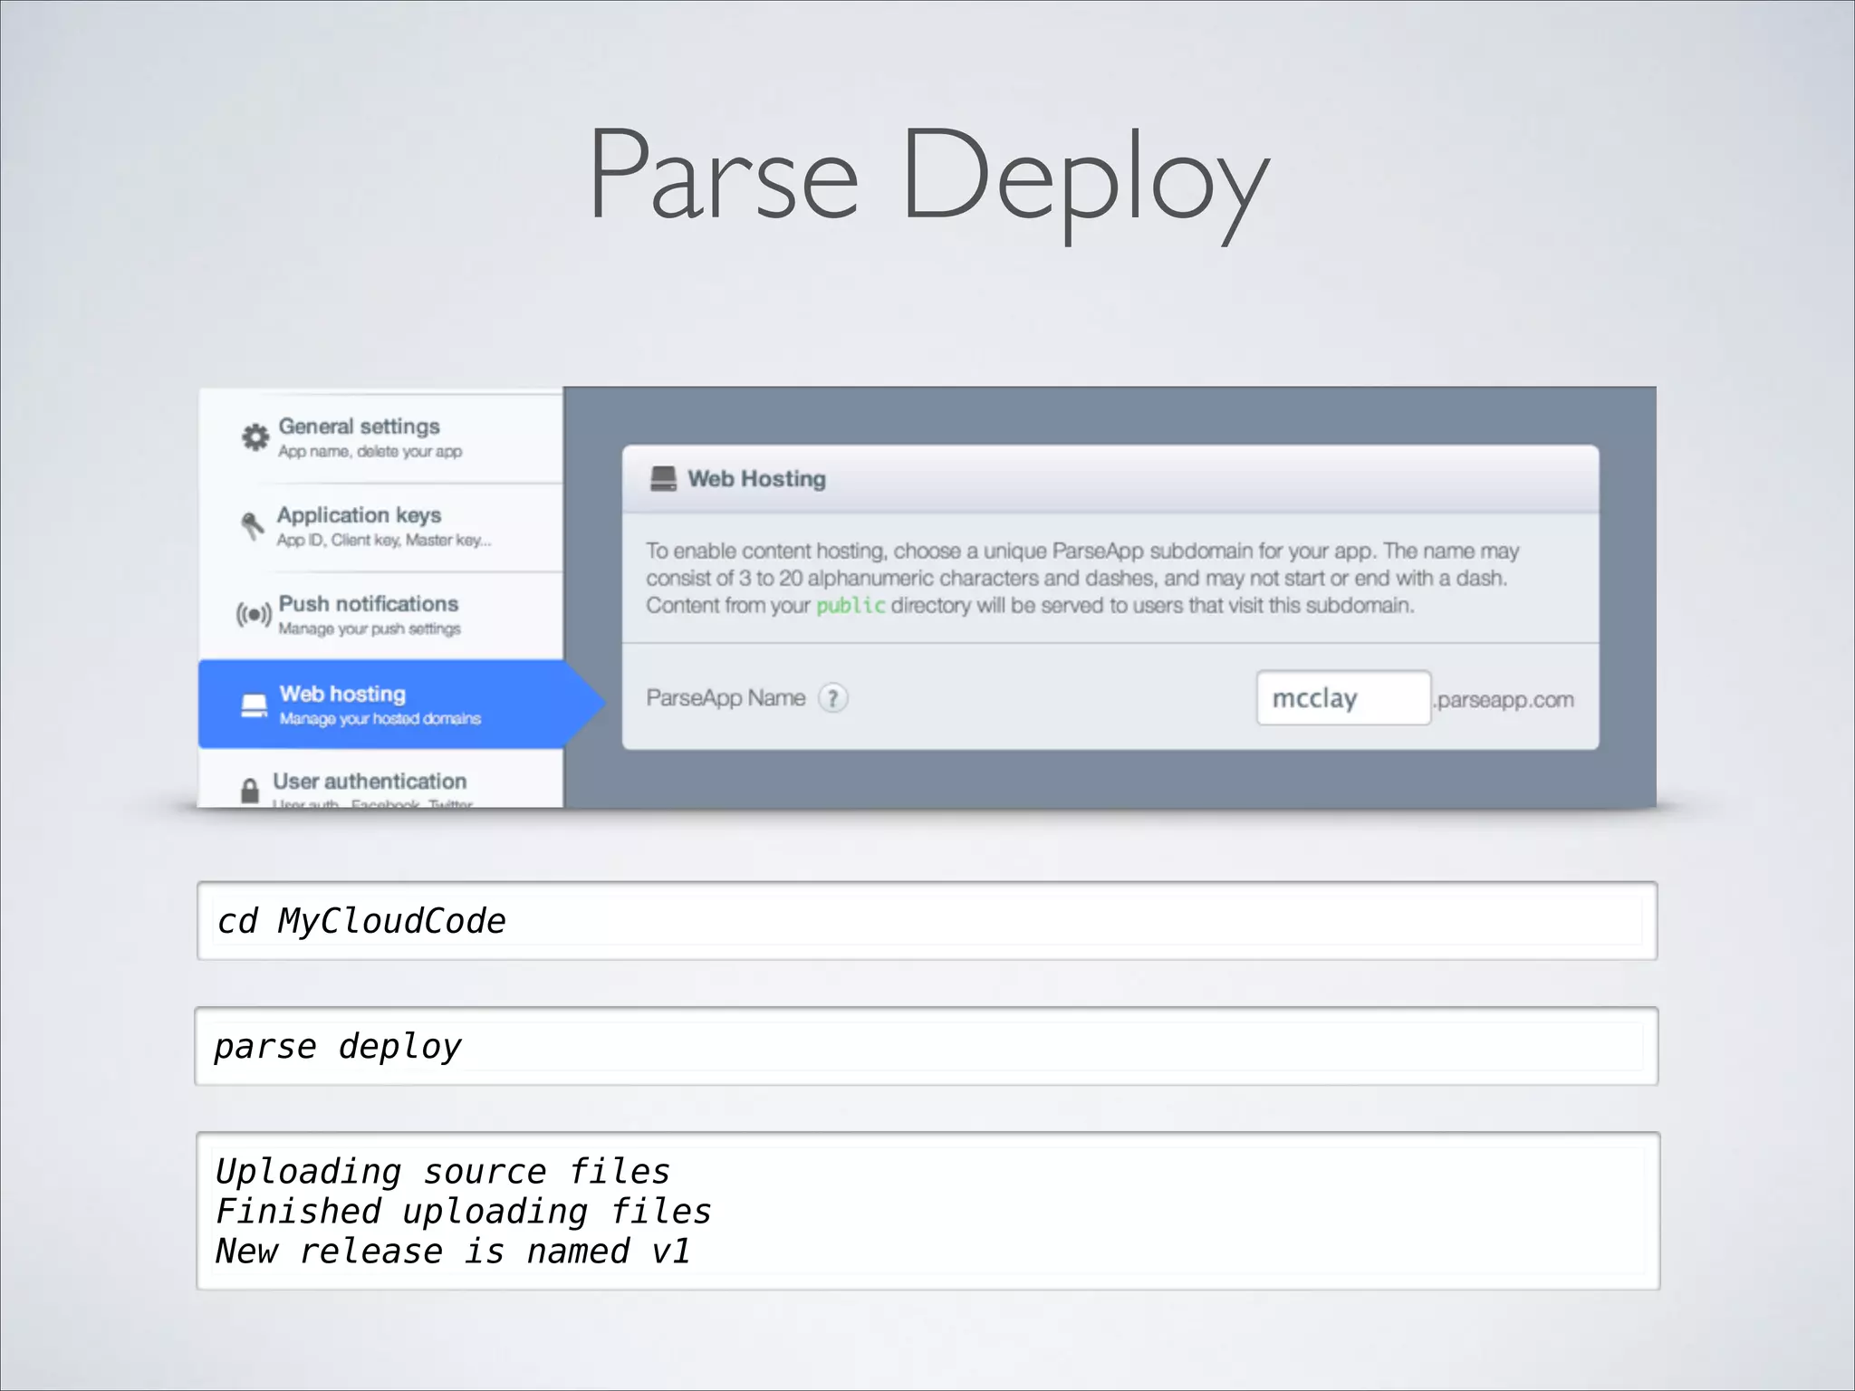Click the General settings gear icon
1855x1391 pixels.
[x=255, y=437]
